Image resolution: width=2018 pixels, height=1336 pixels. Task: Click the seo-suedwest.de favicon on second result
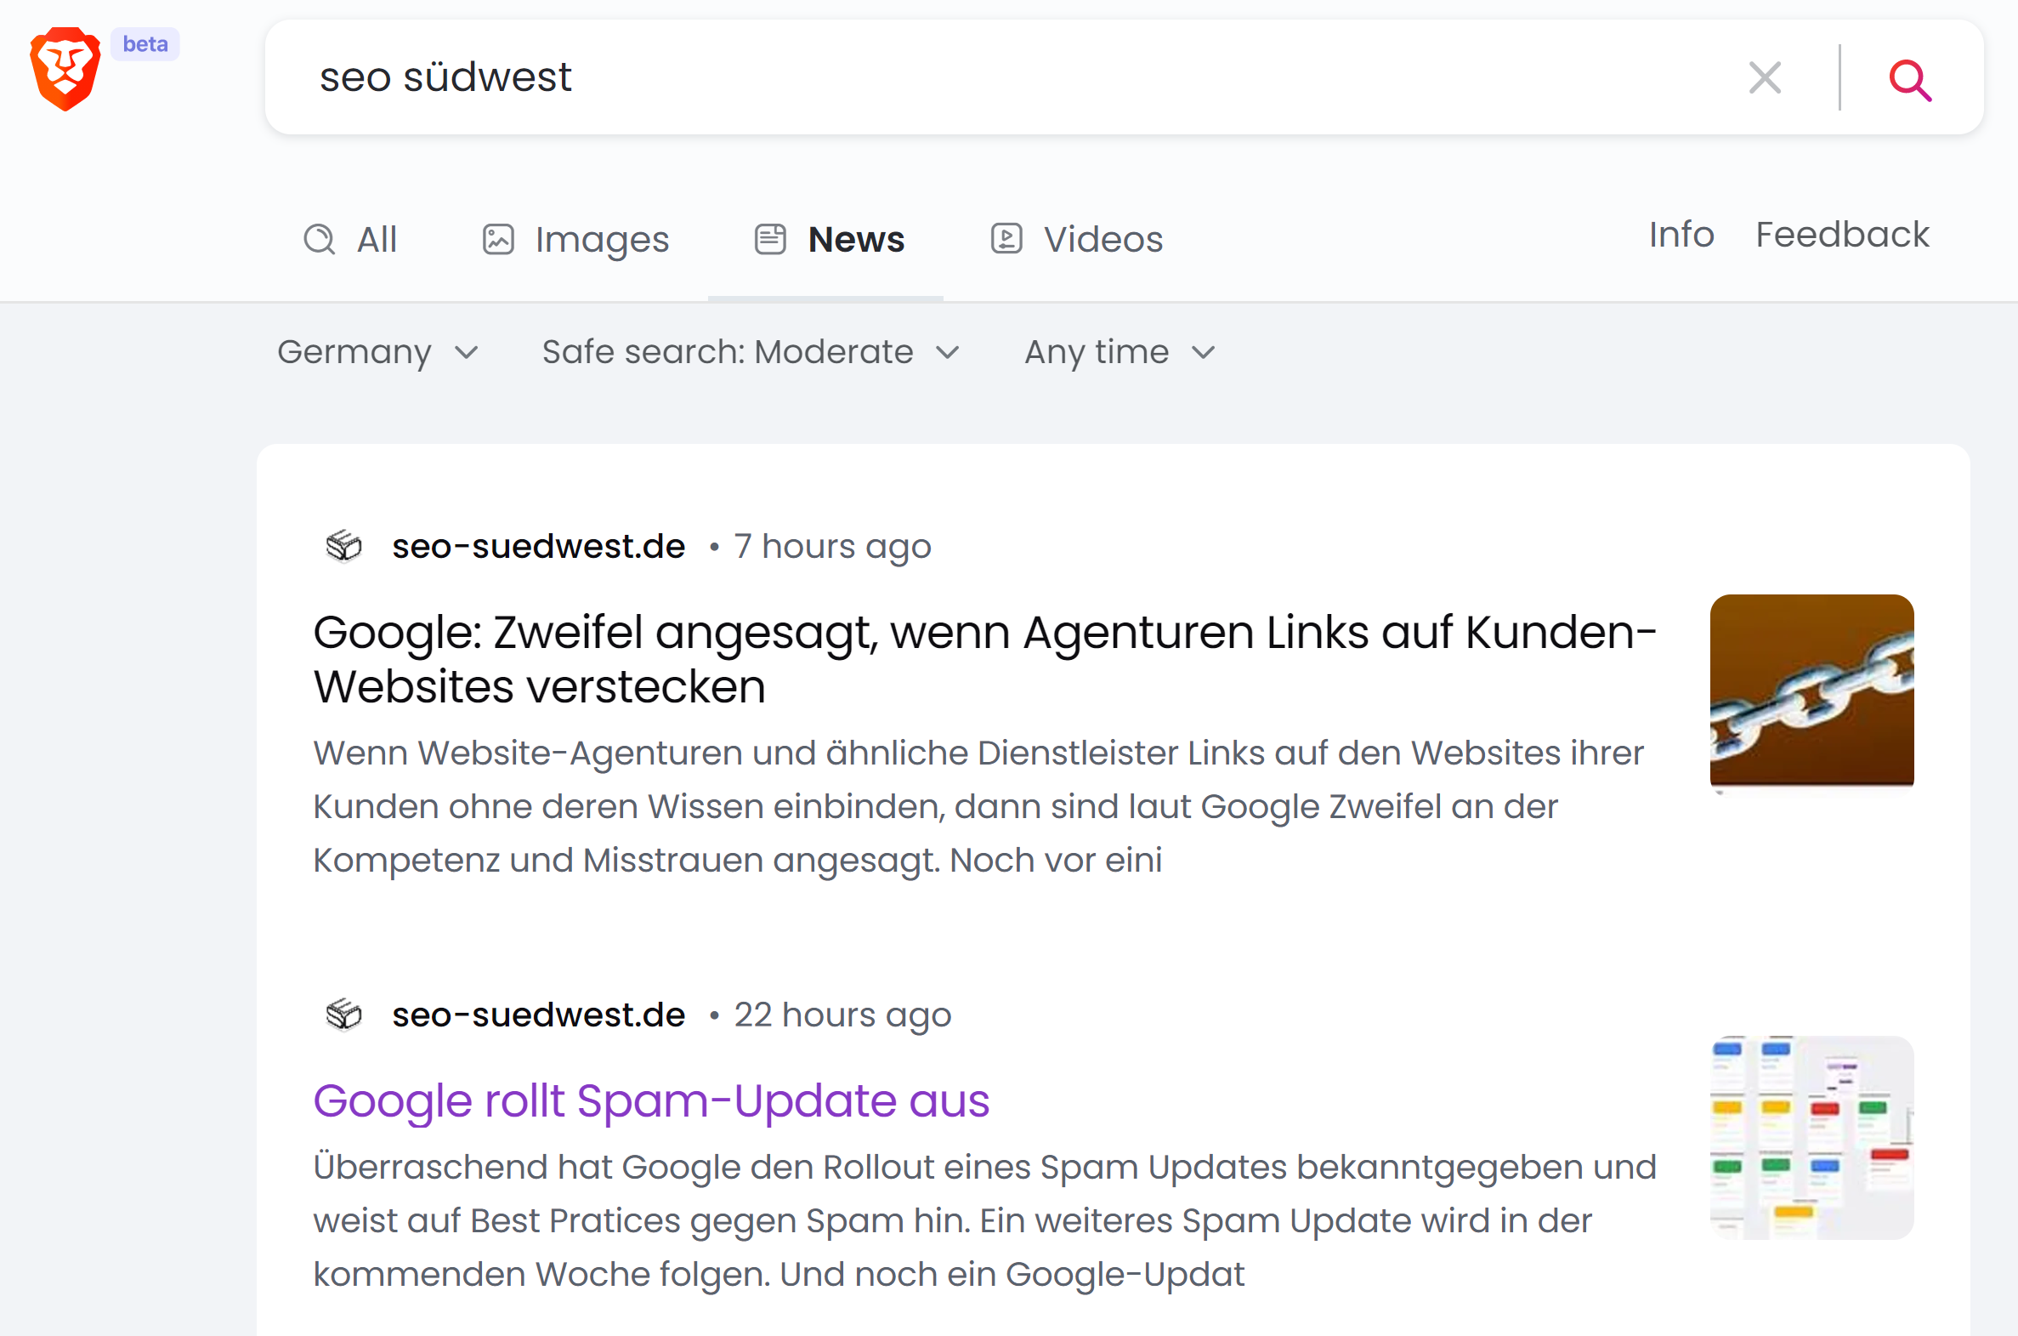click(x=344, y=1014)
